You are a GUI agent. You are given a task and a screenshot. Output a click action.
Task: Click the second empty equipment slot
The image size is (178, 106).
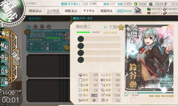(x=99, y=46)
